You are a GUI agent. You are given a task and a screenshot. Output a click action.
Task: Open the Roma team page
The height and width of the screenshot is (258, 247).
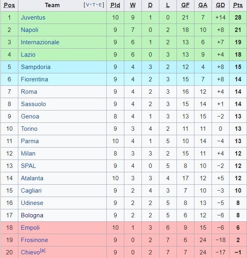(x=29, y=92)
